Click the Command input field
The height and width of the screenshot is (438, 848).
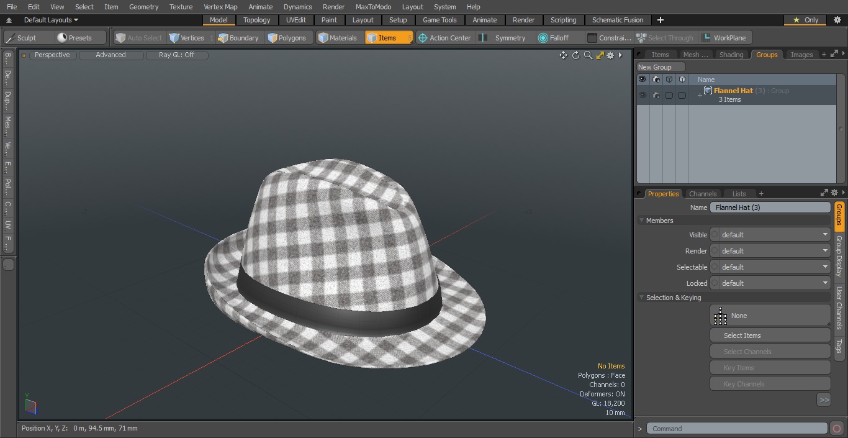737,429
